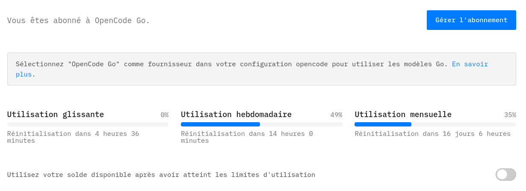Click the 49% weekly usage value
The width and height of the screenshot is (526, 191).
pos(336,115)
